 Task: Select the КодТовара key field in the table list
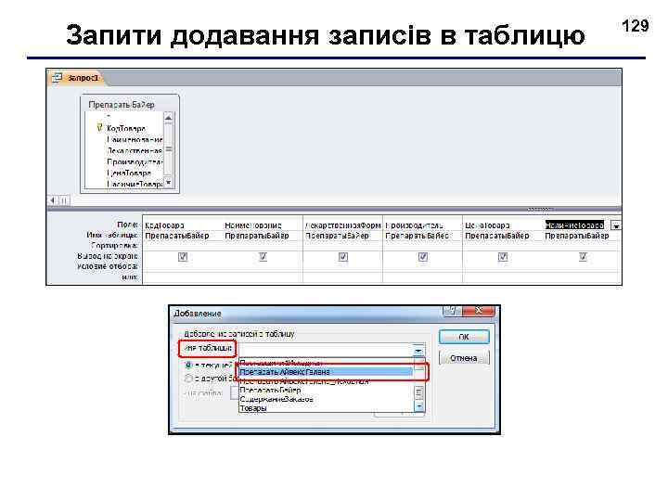tap(125, 128)
